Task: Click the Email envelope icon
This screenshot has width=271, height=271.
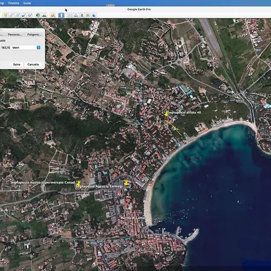Action: (70, 15)
